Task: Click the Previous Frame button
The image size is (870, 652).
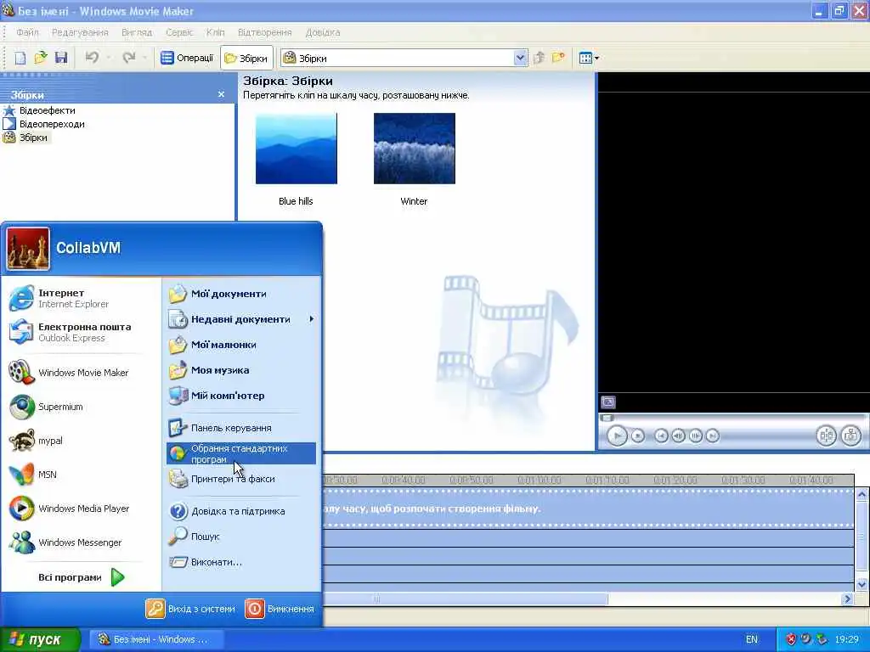Action: point(678,436)
